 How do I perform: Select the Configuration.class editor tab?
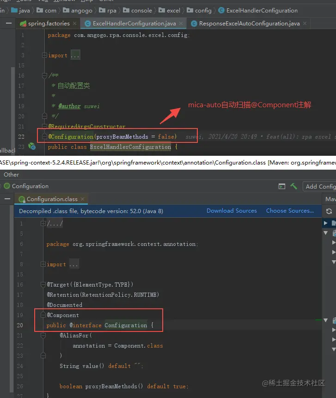pyautogui.click(x=51, y=199)
